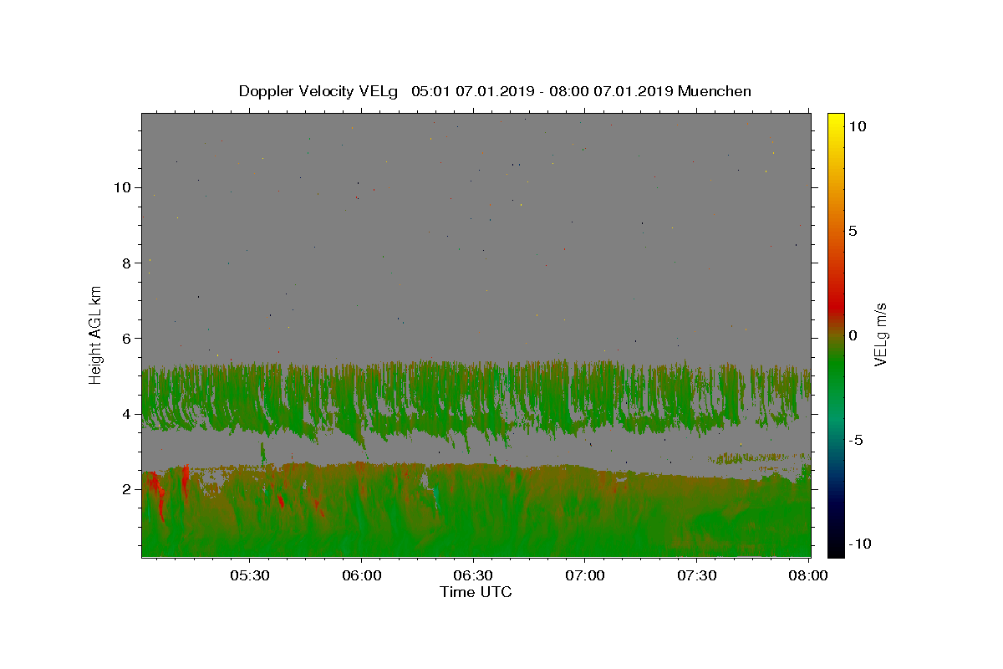Click the 'Time UTC' axis label
The width and height of the screenshot is (1003, 669).
pyautogui.click(x=476, y=592)
